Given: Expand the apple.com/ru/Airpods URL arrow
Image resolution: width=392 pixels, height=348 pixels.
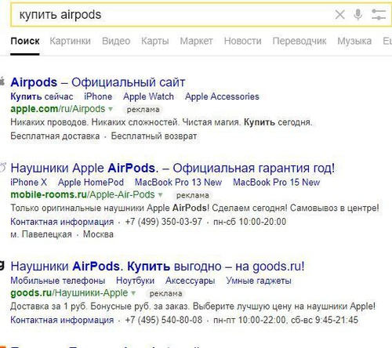Looking at the screenshot, I should (111, 109).
